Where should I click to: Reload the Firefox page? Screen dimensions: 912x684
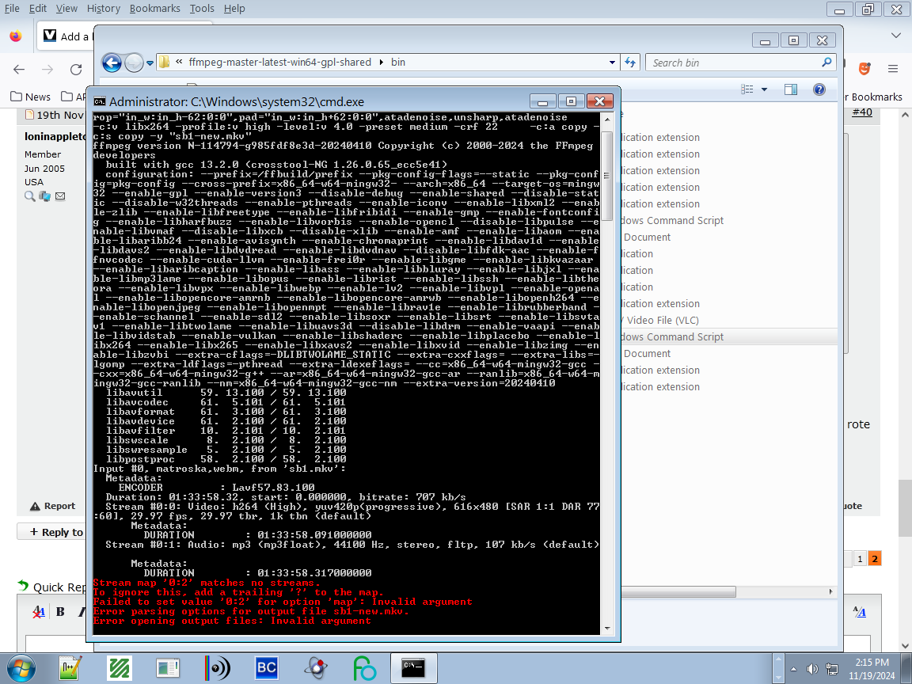(76, 70)
